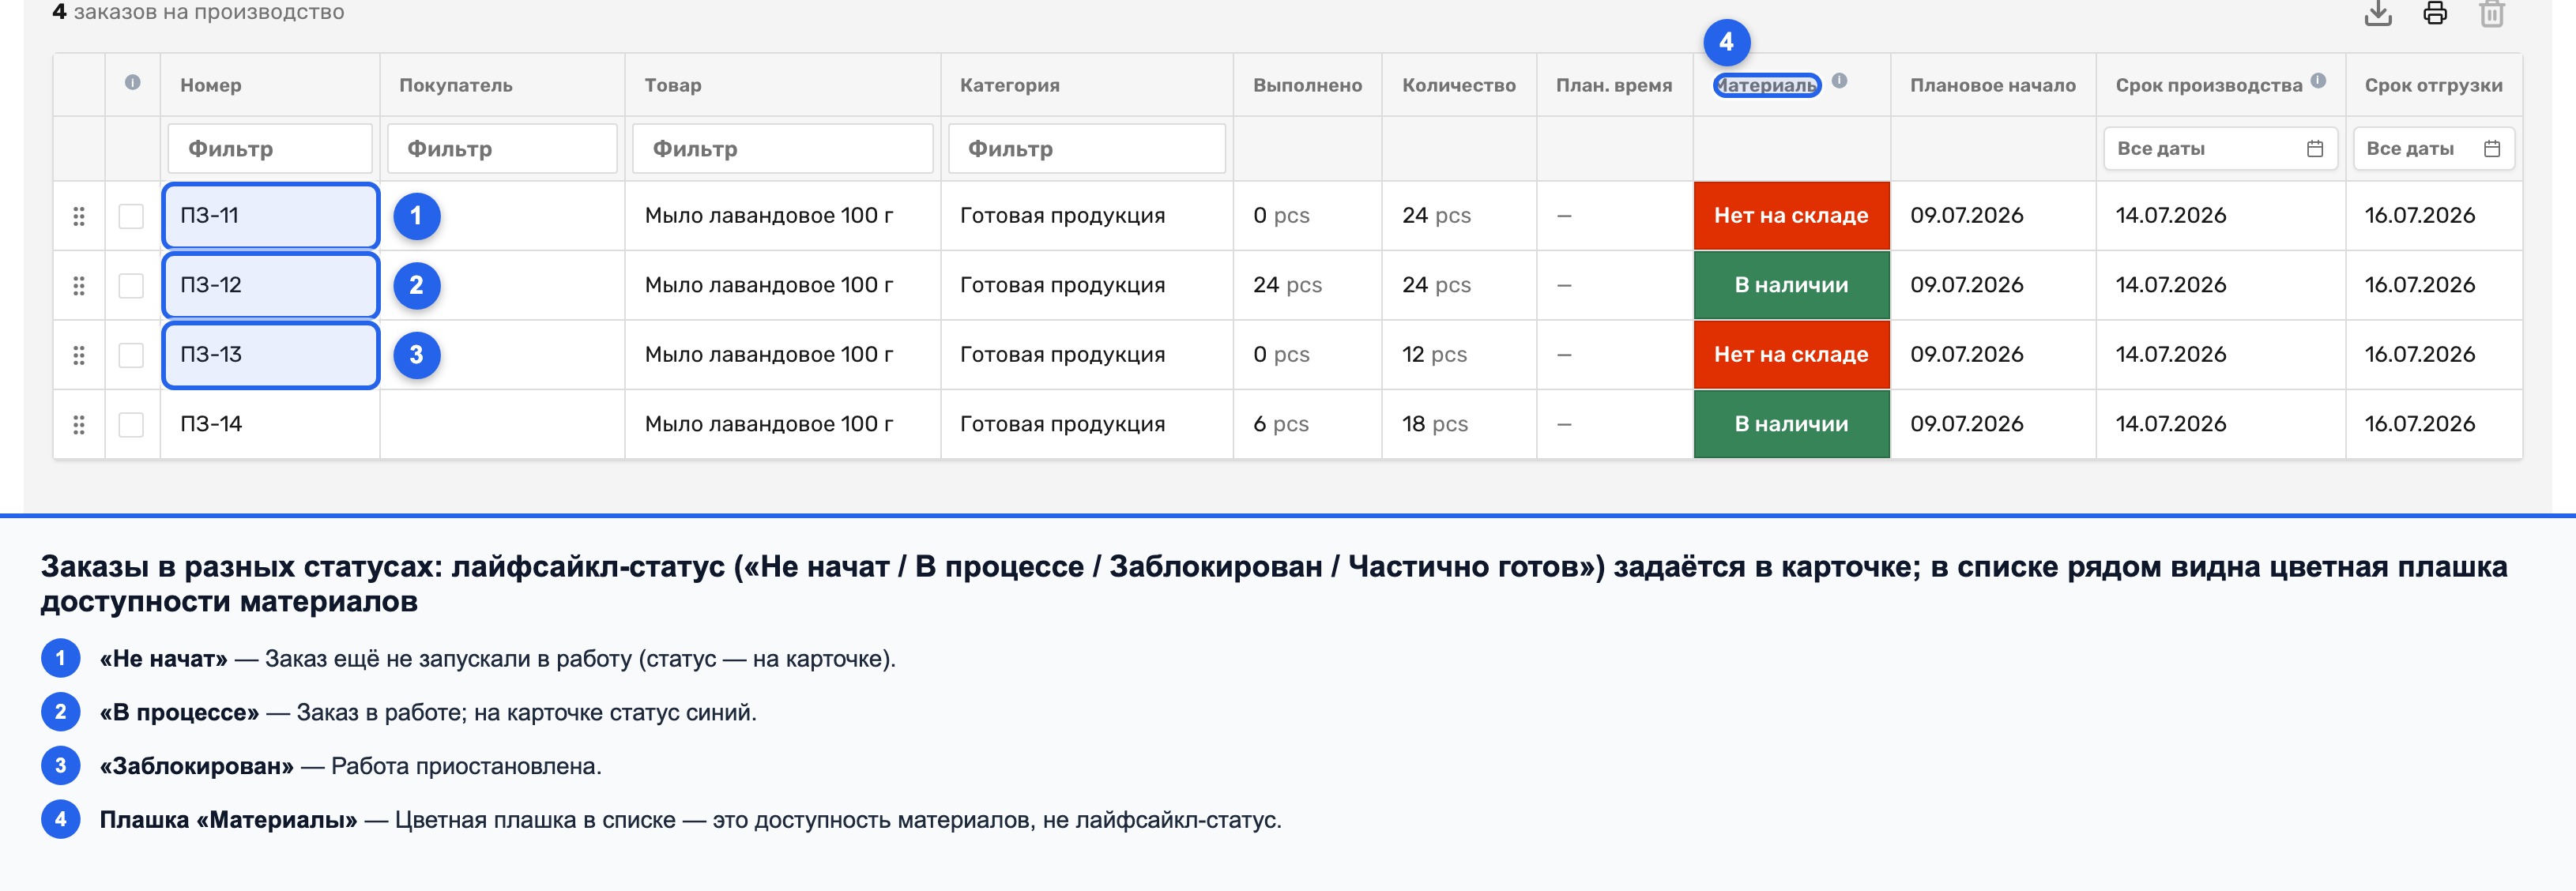Screen dimensions: 2576x891
Task: Sort by the Категория column header
Action: pos(1010,85)
